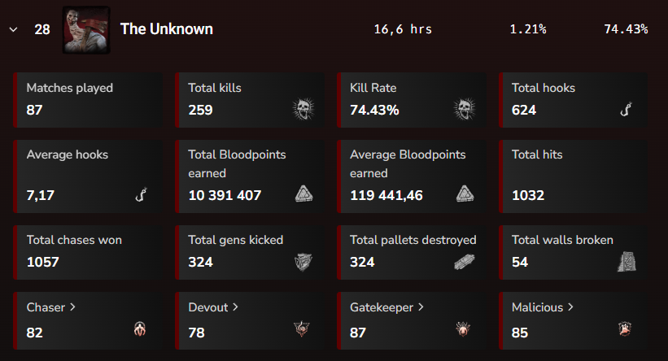Image resolution: width=668 pixels, height=361 pixels.
Task: Click the Malicious emblem icon
Action: pyautogui.click(x=625, y=329)
